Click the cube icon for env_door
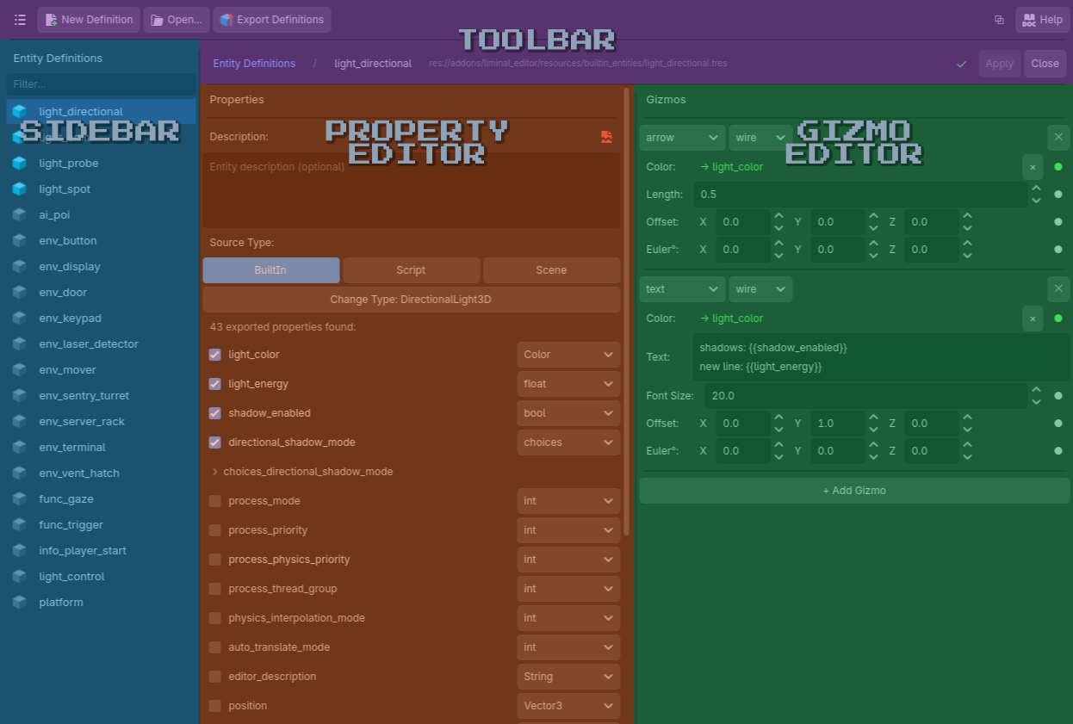1073x724 pixels. [x=19, y=293]
